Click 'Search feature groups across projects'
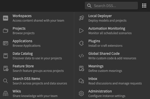Screen dimensions: 150x99 click(x=38, y=71)
